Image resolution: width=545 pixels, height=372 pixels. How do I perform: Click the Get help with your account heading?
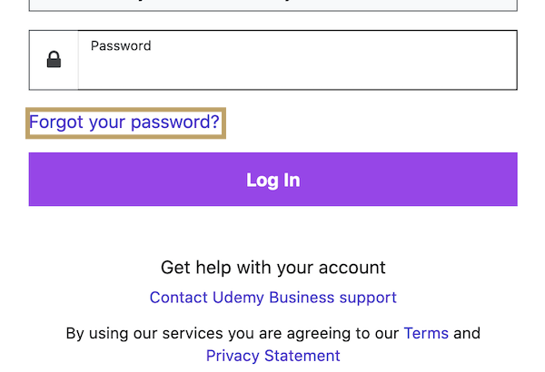tap(272, 268)
